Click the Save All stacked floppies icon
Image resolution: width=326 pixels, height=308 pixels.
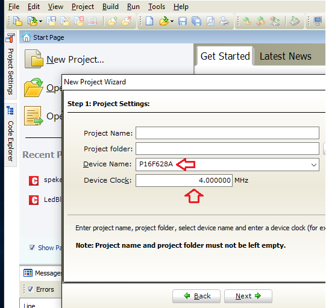point(196,21)
